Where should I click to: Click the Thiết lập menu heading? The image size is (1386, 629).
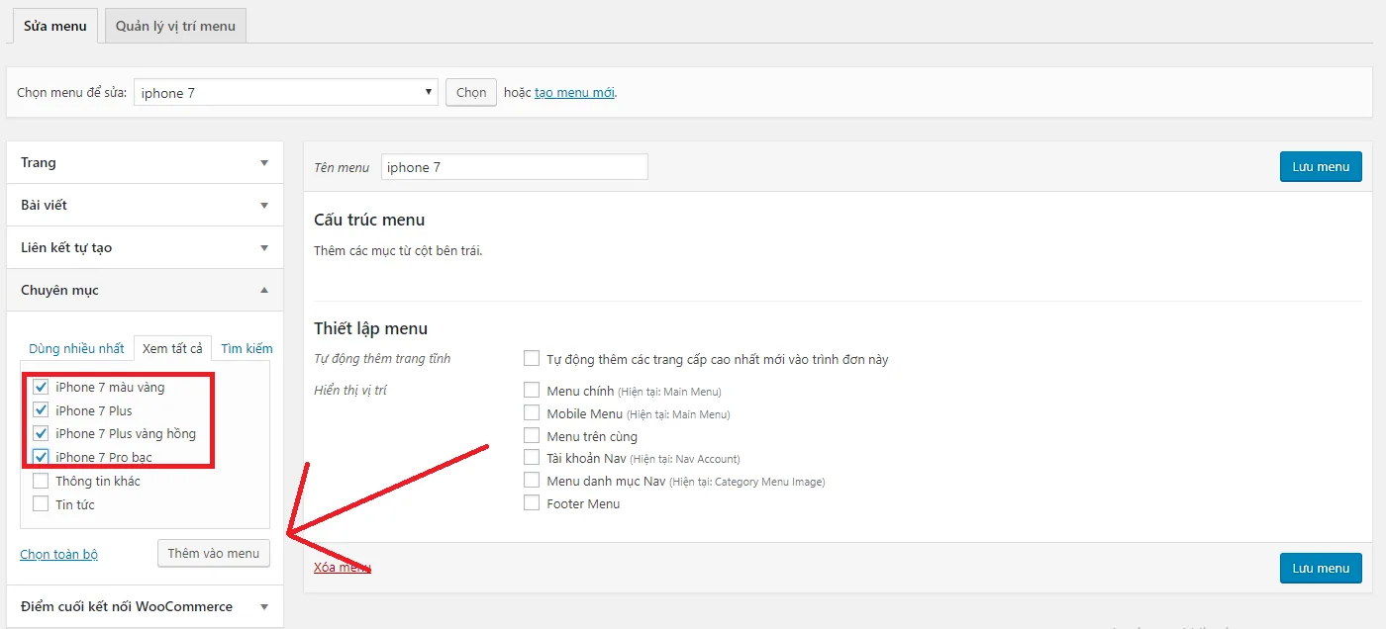[370, 328]
